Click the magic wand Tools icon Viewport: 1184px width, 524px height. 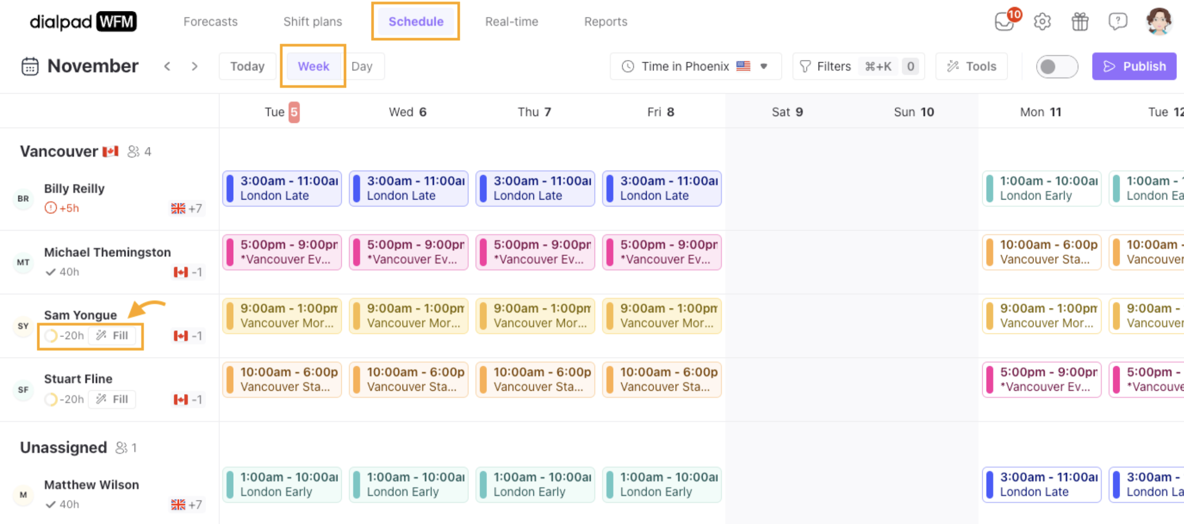tap(953, 66)
